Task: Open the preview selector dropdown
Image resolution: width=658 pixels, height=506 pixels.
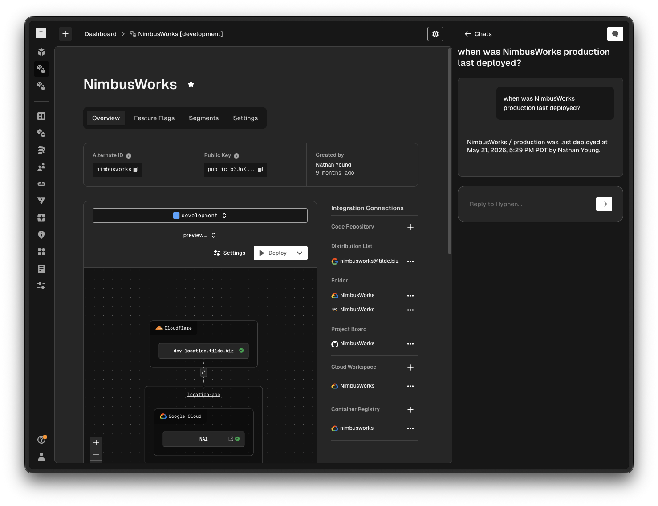Action: click(x=199, y=235)
